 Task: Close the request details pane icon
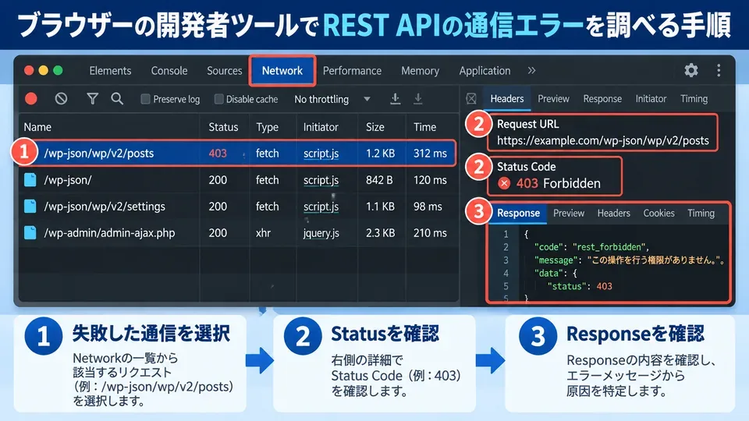471,99
